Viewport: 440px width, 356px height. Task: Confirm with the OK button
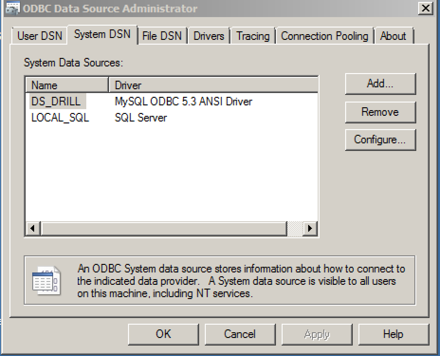pyautogui.click(x=163, y=334)
